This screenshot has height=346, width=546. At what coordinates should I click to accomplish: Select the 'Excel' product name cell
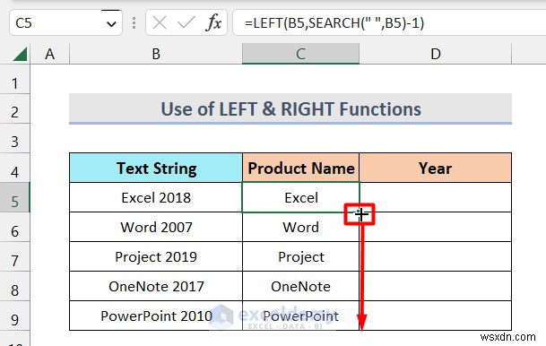(x=301, y=197)
